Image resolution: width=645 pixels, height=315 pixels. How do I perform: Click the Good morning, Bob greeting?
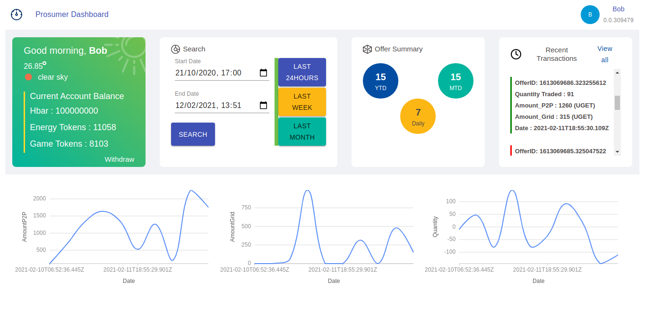click(x=66, y=50)
